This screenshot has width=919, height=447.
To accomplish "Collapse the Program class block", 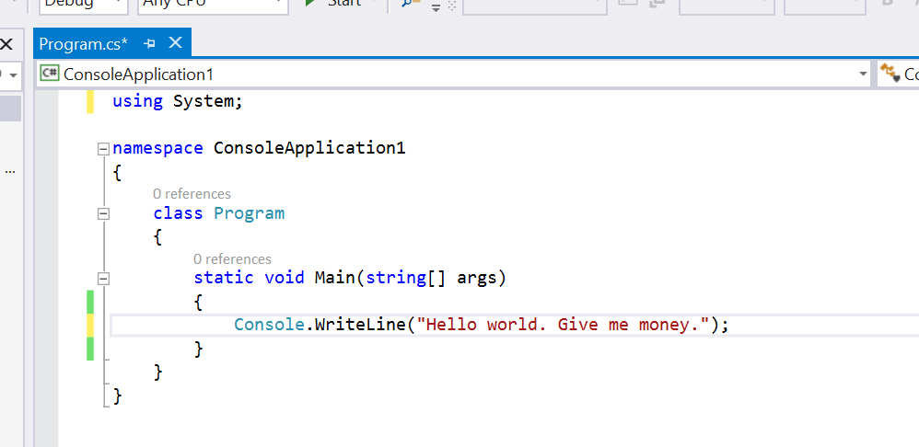I will point(104,214).
